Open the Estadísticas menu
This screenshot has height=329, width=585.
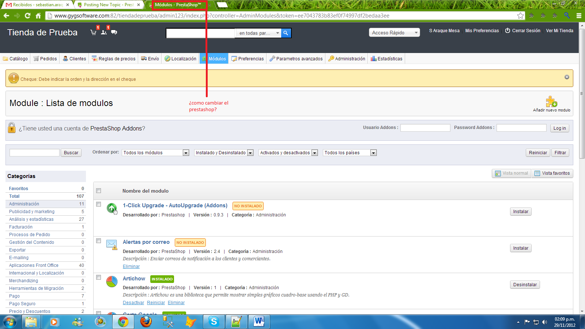click(386, 58)
